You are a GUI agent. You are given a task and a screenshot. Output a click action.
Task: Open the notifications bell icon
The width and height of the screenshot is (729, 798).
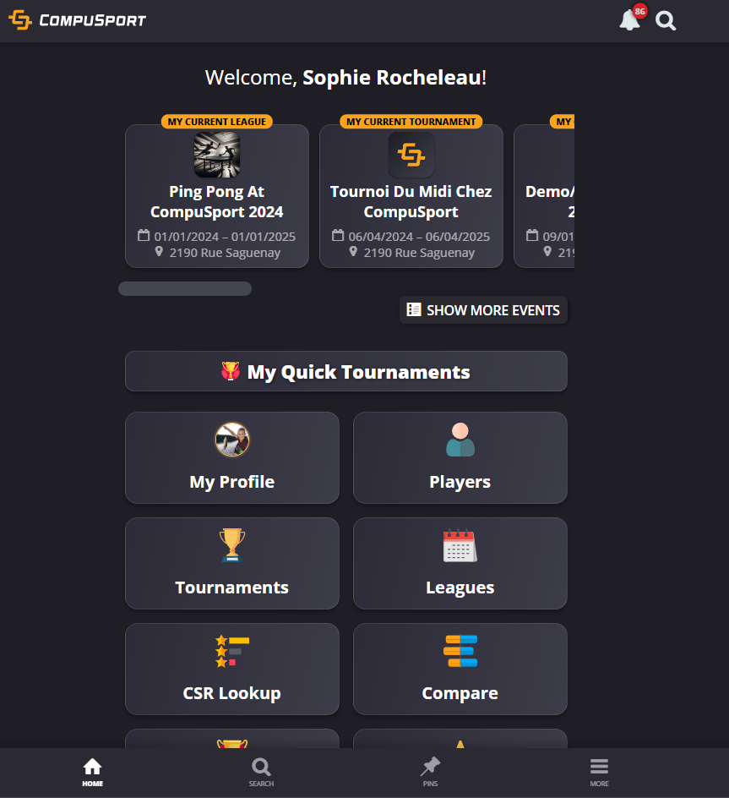tap(629, 21)
